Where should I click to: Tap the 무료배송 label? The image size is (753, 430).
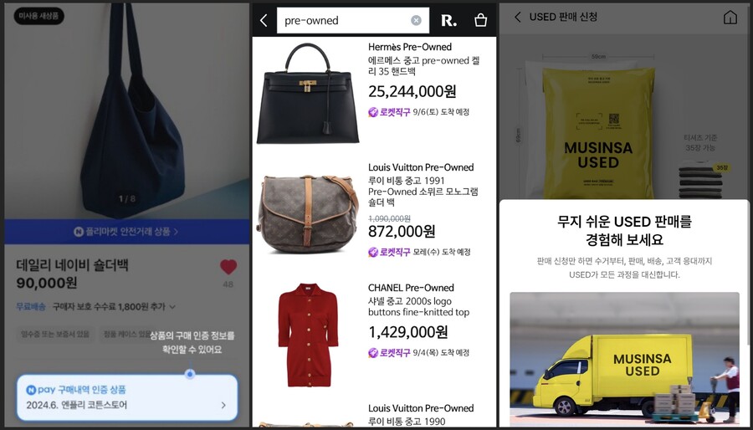(x=31, y=306)
